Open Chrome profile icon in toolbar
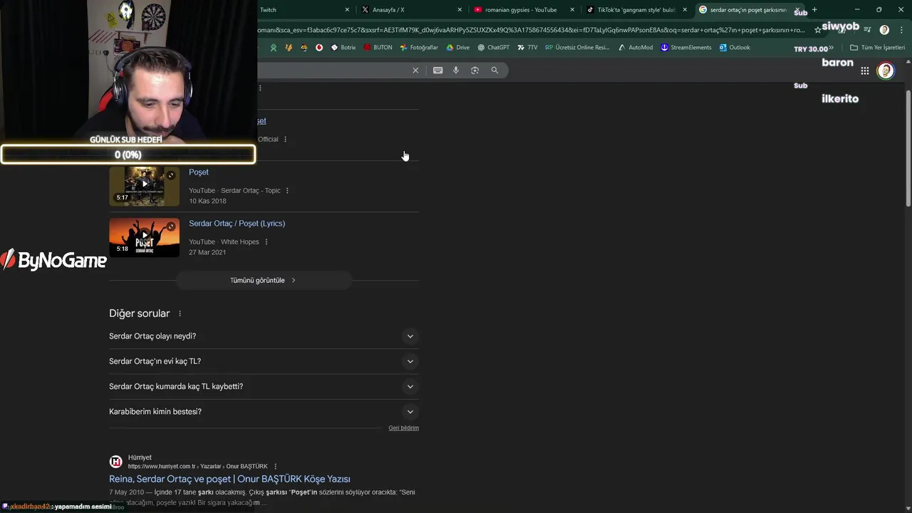The width and height of the screenshot is (912, 513). (884, 30)
